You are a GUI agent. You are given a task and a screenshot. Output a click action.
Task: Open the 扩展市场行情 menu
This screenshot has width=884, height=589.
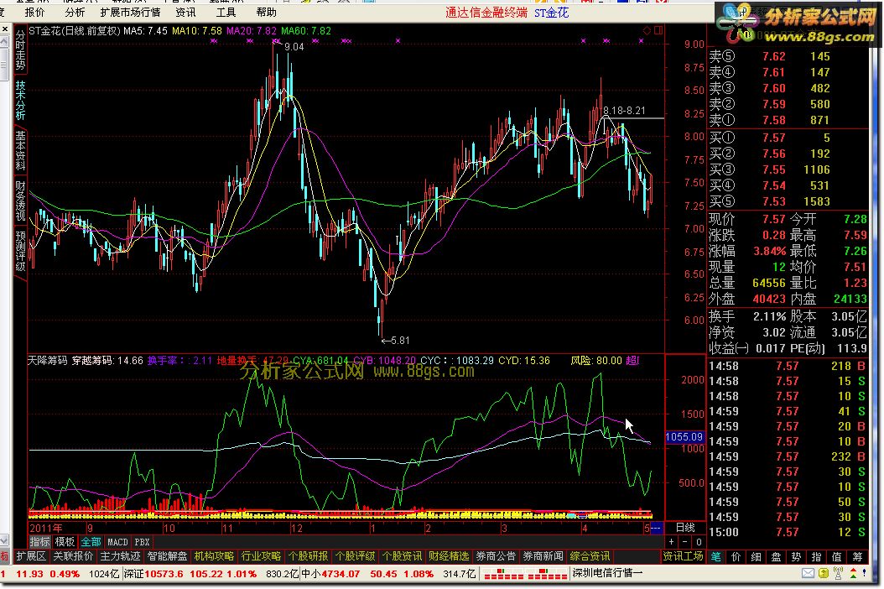(130, 13)
